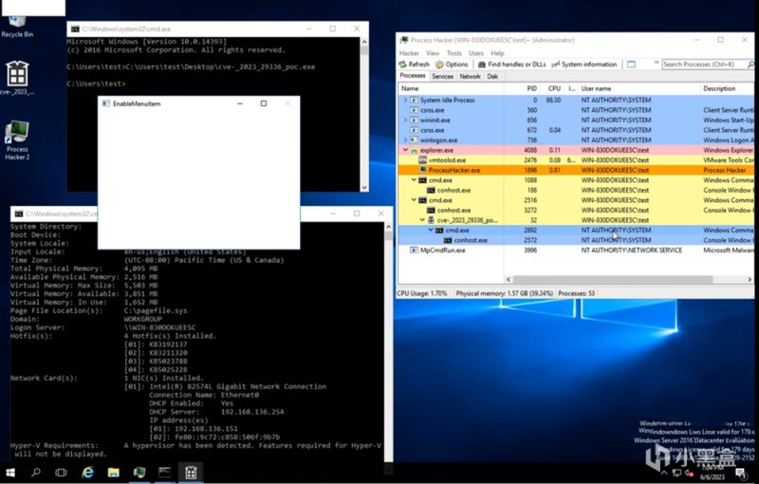
Task: Switch to the Processes tab
Action: [413, 76]
